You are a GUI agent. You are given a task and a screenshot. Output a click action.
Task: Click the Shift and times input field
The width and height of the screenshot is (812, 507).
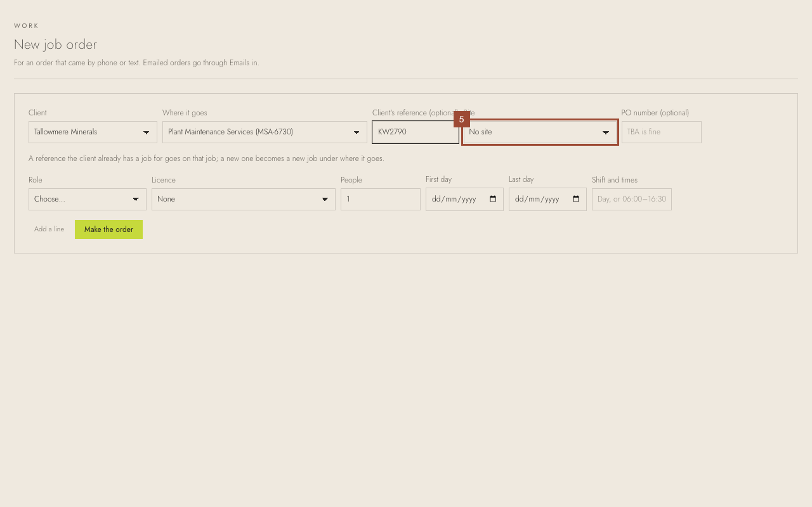[x=632, y=199]
